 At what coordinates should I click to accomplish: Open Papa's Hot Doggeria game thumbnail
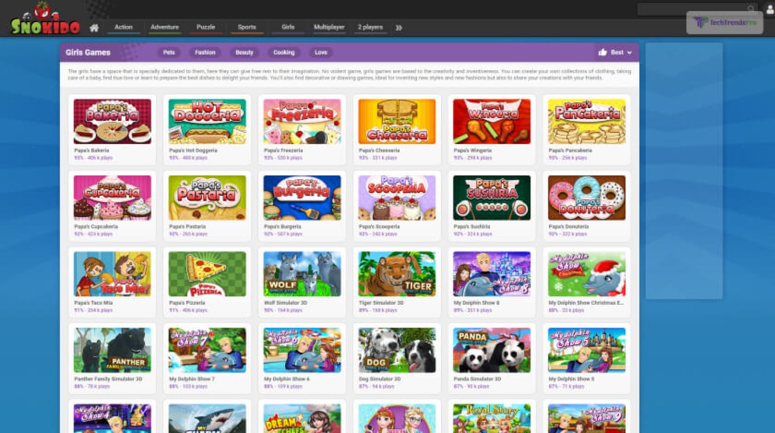point(207,121)
